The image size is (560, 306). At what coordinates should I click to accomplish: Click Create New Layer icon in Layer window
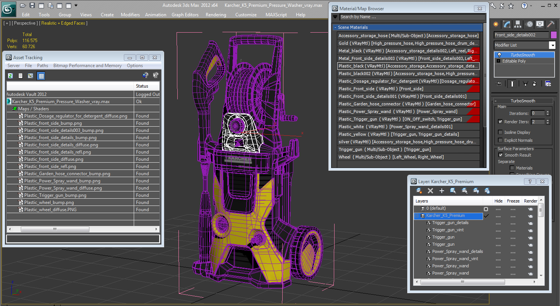point(419,191)
